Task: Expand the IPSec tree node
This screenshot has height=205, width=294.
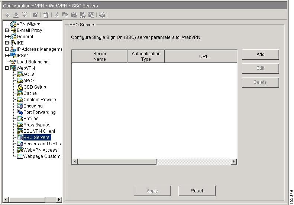Action: point(7,55)
